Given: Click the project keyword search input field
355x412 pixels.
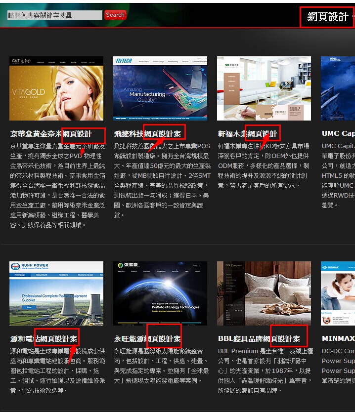Looking at the screenshot, I should 55,15.
